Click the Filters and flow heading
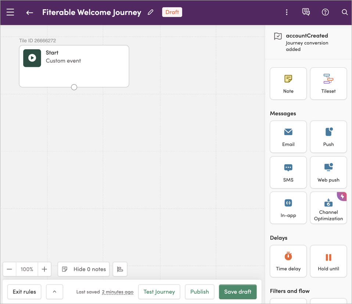 290,291
